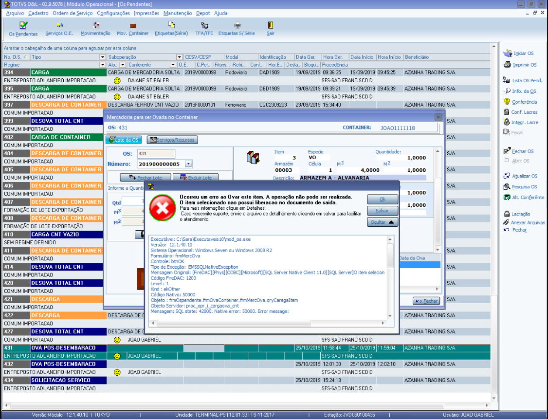Screen dimensions: 548x419
Task: Open the Conferente column filter dropdown
Action: (173, 65)
